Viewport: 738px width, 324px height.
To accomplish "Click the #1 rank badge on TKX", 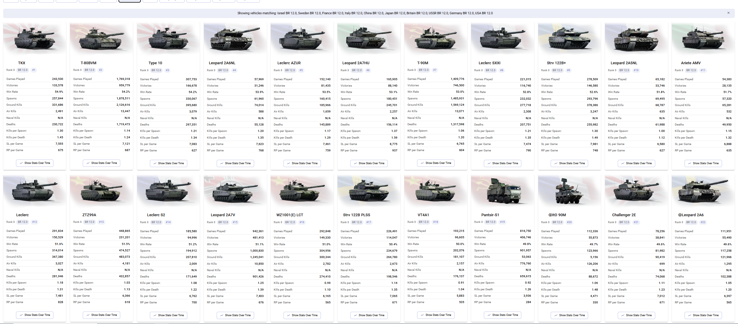I will pos(34,70).
